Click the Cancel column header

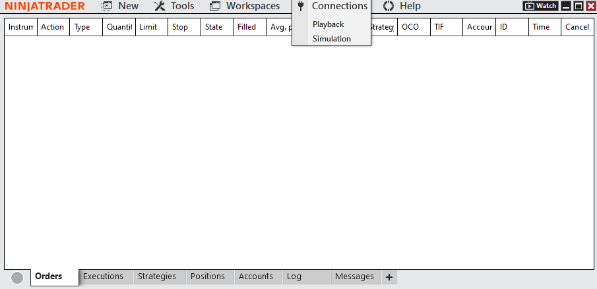[x=577, y=27]
